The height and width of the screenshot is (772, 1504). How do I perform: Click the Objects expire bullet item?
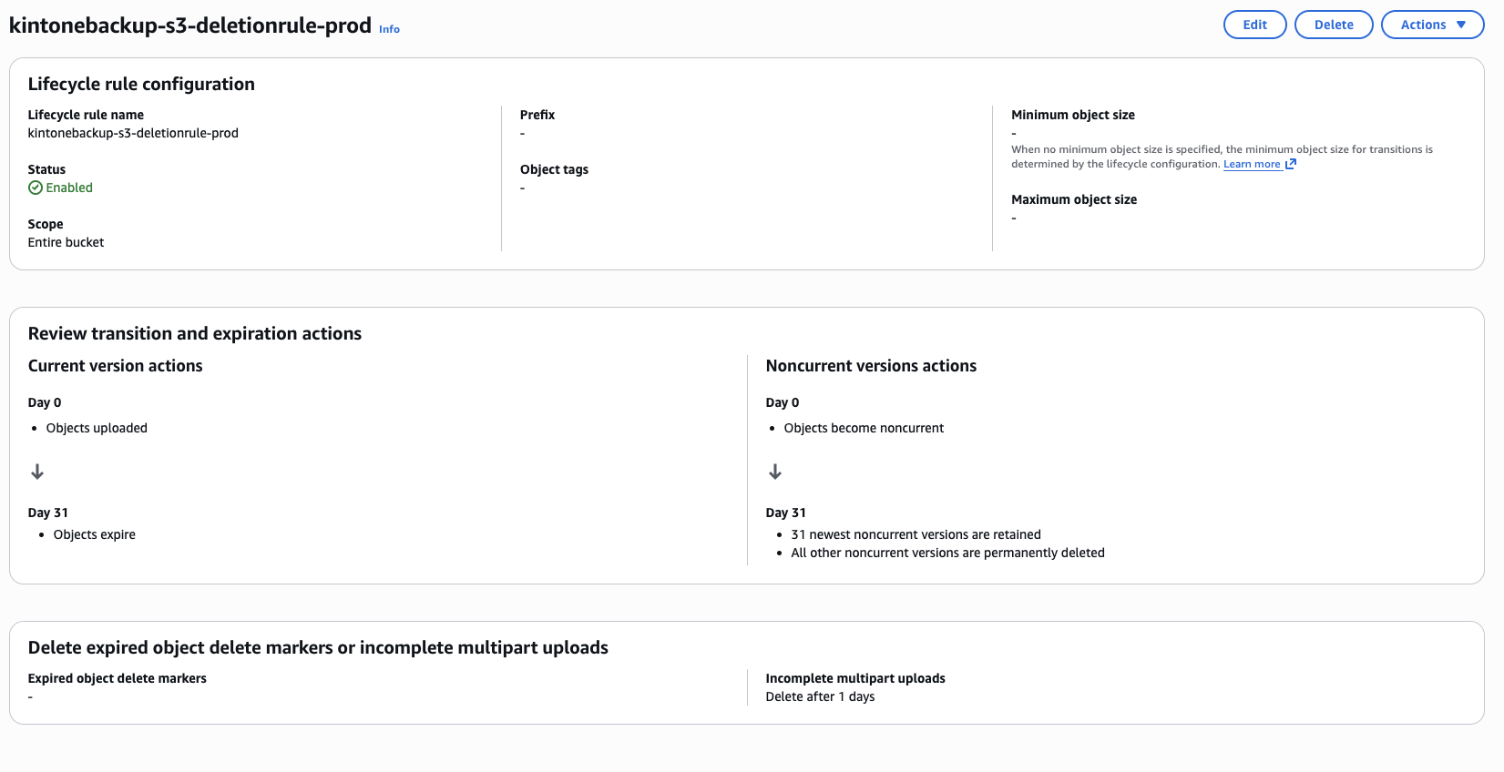coord(94,534)
